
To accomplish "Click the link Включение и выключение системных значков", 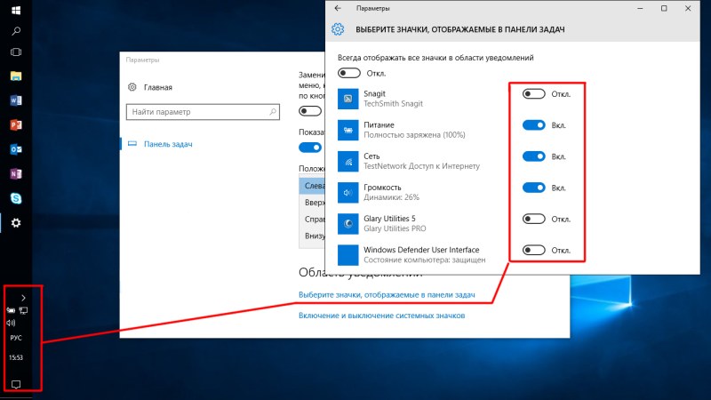I will (x=381, y=315).
